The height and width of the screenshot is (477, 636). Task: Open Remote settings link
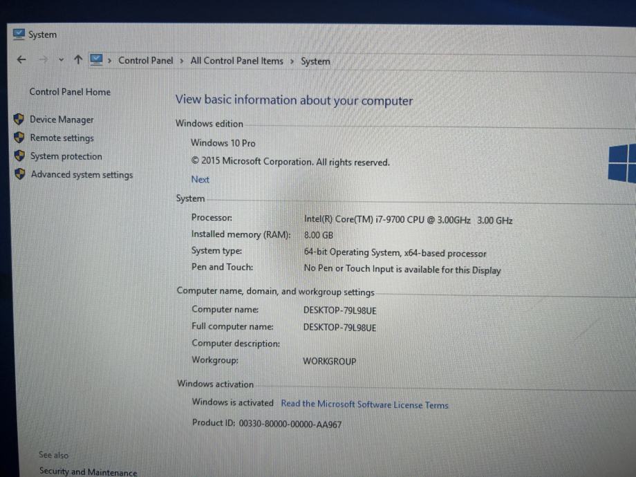62,138
